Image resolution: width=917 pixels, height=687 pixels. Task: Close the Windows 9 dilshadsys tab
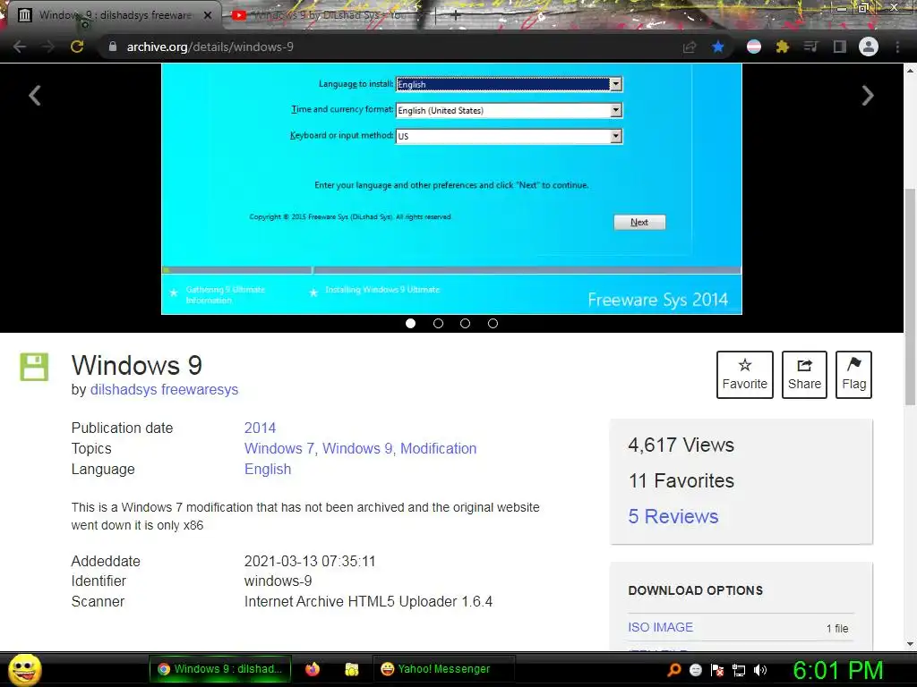[208, 15]
